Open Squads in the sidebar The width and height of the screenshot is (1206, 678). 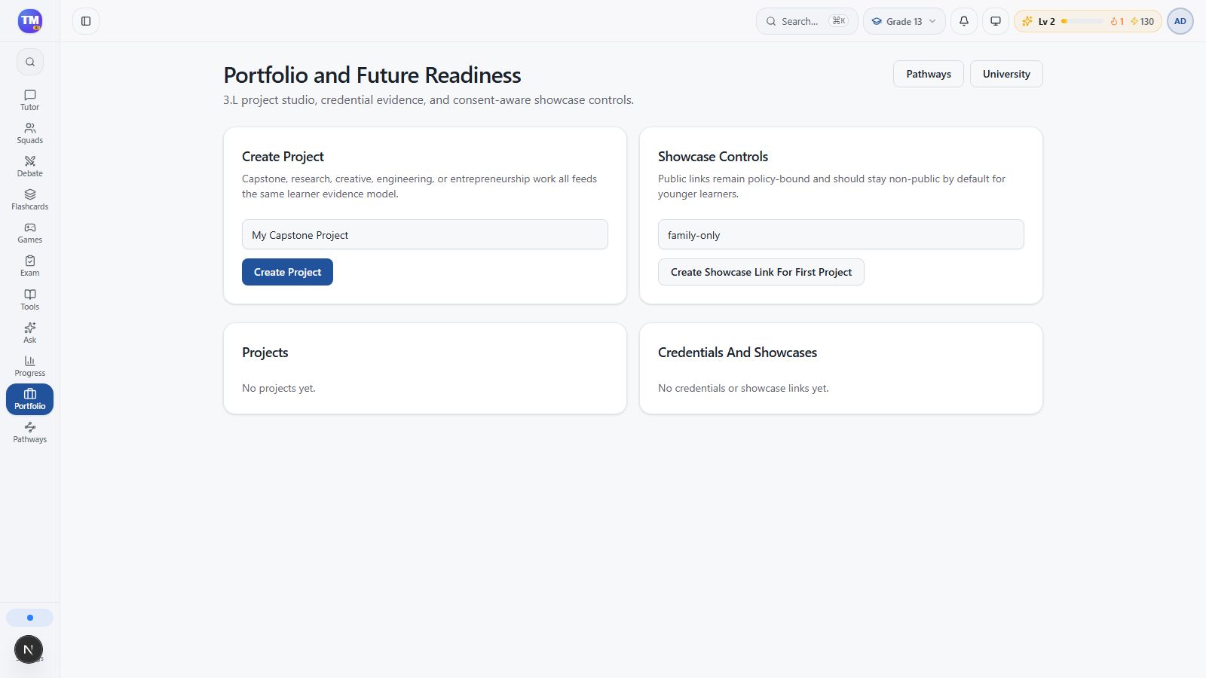[x=30, y=133]
